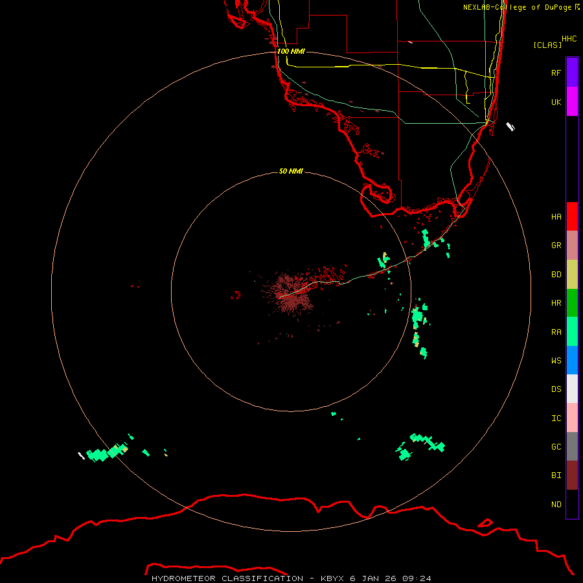Click the WS legend label
This screenshot has width=583, height=583.
pos(556,361)
